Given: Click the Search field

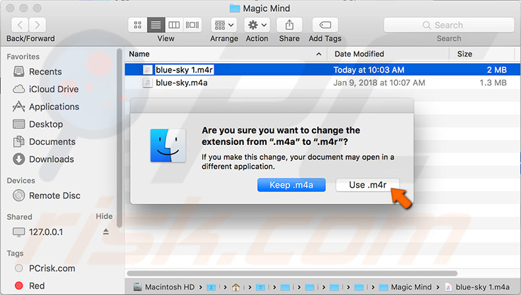Looking at the screenshot, I should (x=448, y=25).
